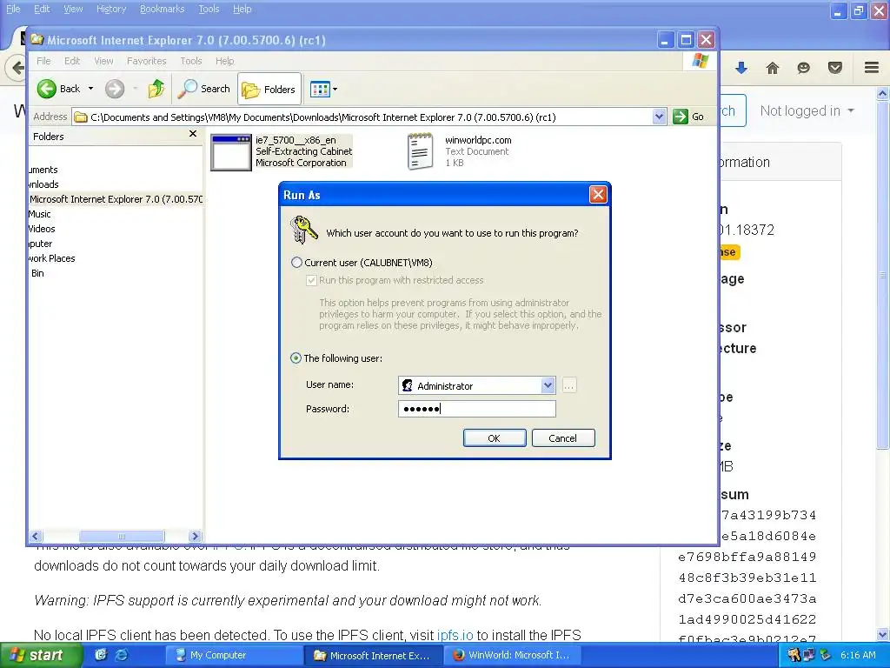Toggle Run this program with restricted access

(311, 280)
